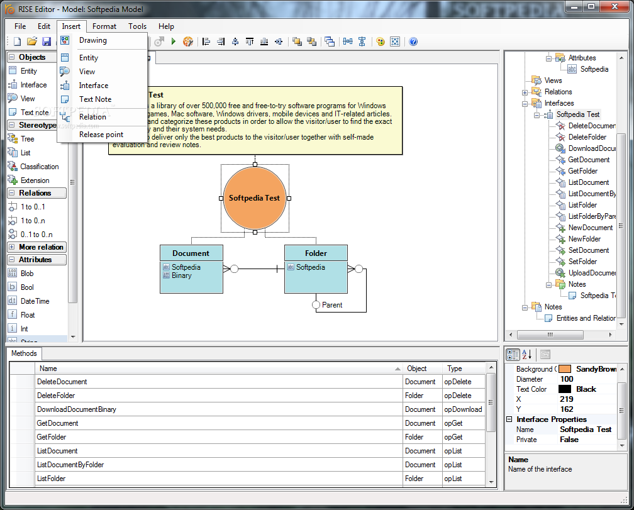Expand the More relation palette section
Viewport: 634px width, 510px height.
click(x=12, y=247)
